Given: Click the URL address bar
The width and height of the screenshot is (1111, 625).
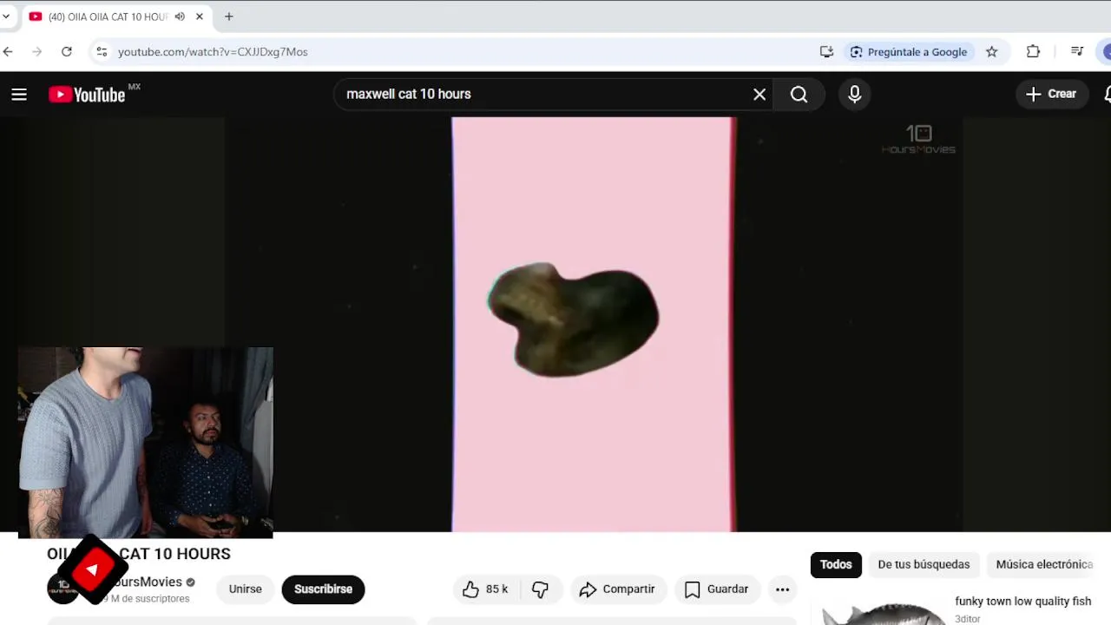Looking at the screenshot, I should [464, 52].
